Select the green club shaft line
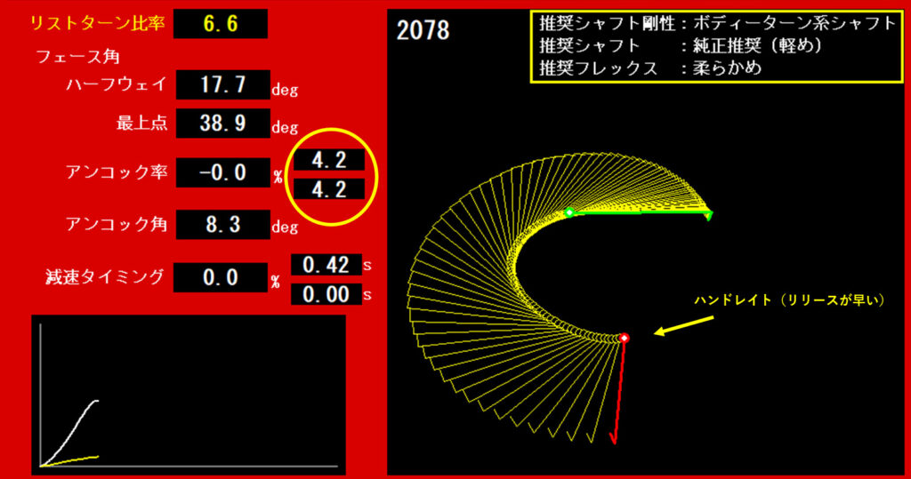This screenshot has height=479, width=911. [641, 212]
